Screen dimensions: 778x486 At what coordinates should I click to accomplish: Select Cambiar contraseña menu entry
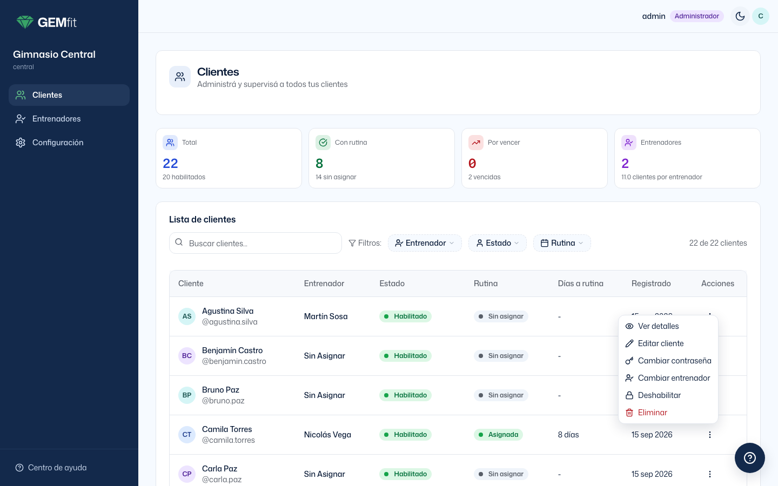[x=668, y=361]
